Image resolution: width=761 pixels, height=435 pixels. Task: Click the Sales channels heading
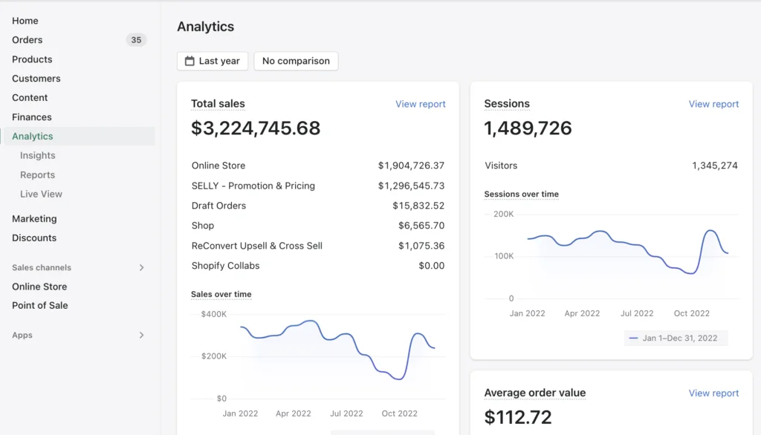[42, 268]
